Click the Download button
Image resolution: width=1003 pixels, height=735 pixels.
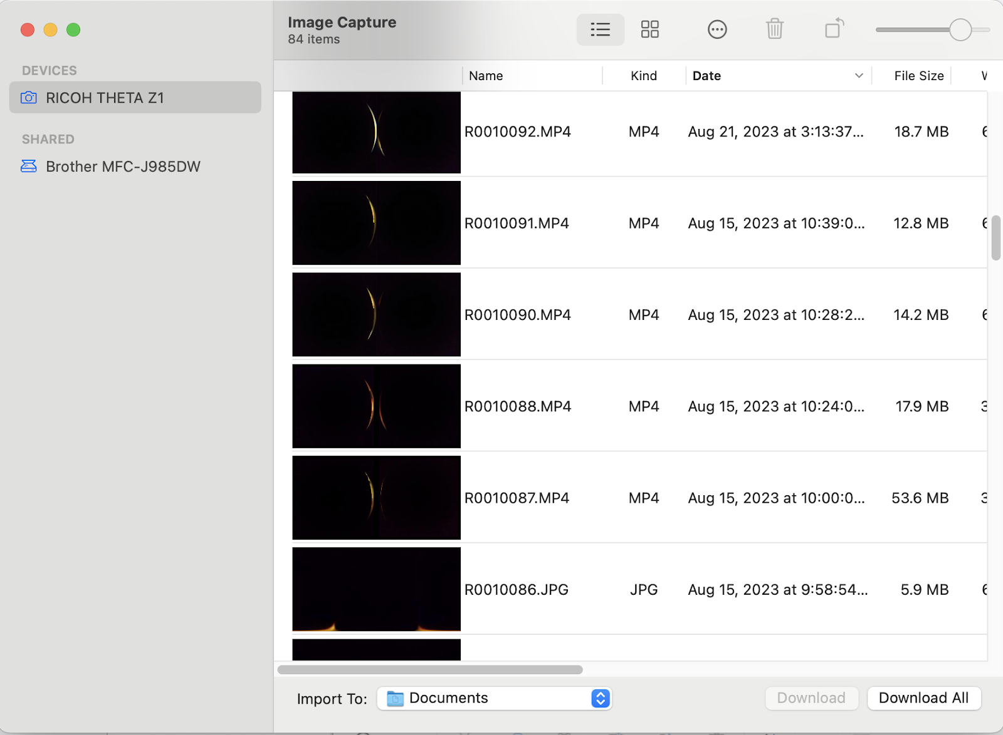811,698
